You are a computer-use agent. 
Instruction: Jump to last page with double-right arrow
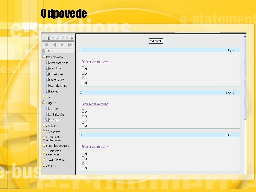(70, 45)
